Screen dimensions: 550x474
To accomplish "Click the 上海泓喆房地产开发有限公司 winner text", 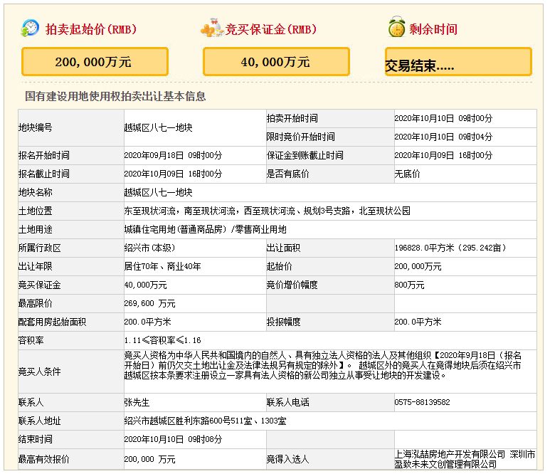I will [465, 460].
